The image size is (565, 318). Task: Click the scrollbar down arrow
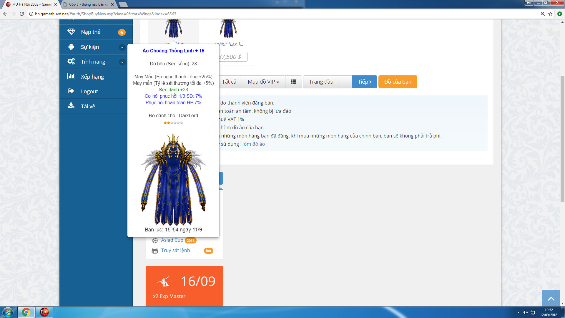pyautogui.click(x=562, y=304)
